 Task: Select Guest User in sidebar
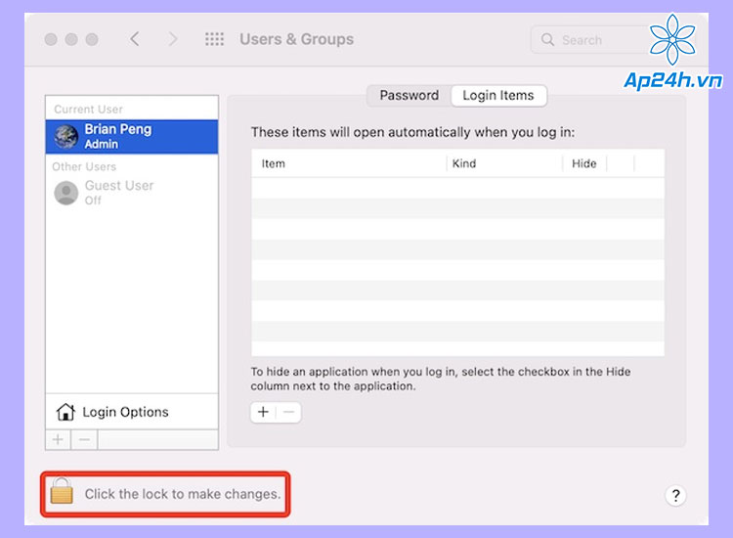point(132,193)
